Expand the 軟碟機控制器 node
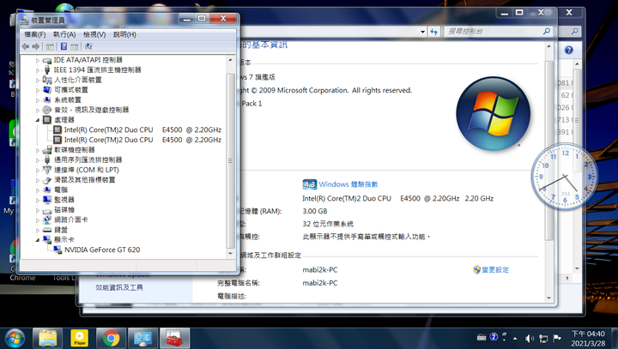 pyautogui.click(x=38, y=150)
